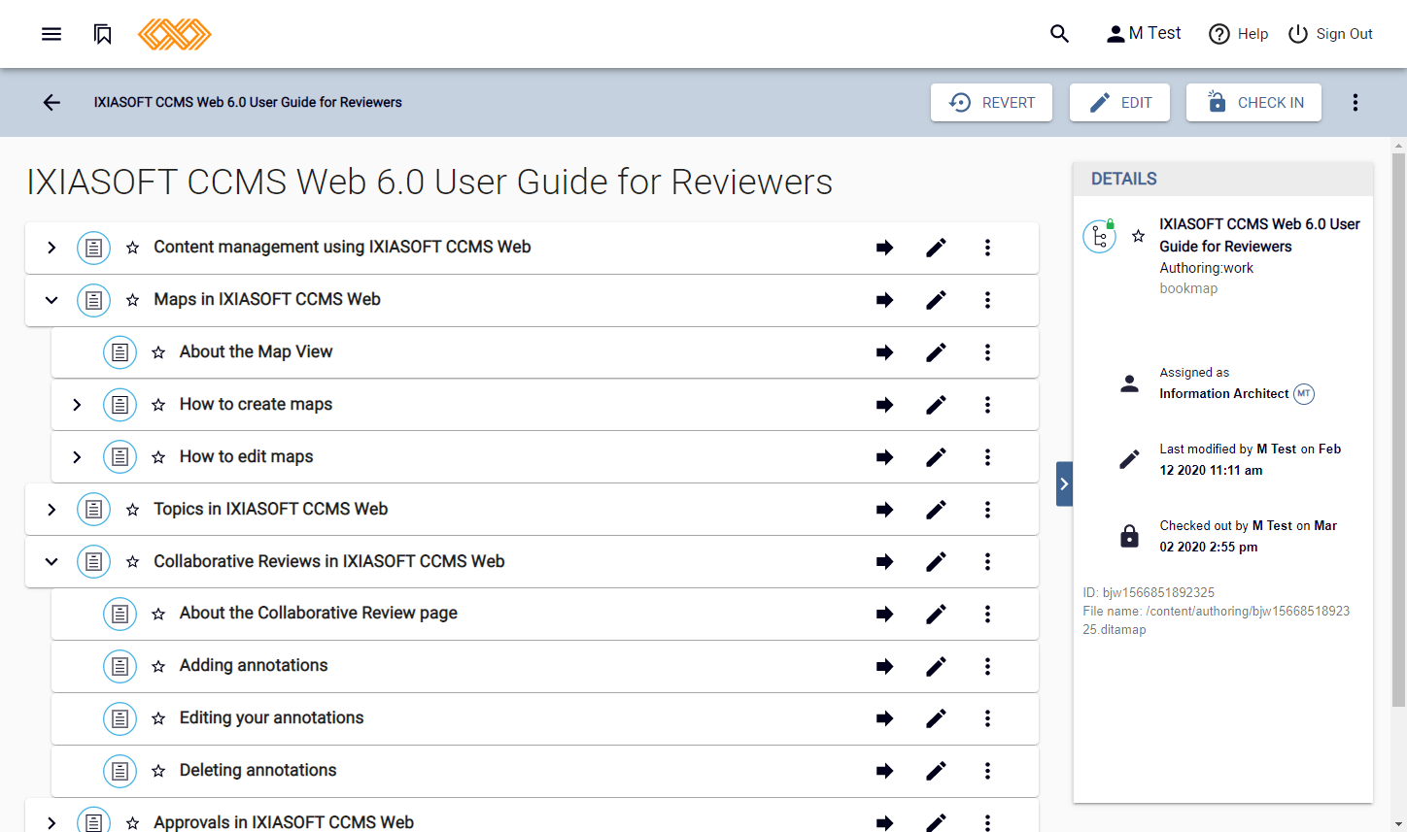Collapse Maps in IXIASOFT CCMS Web
The height and width of the screenshot is (832, 1407).
(x=51, y=300)
